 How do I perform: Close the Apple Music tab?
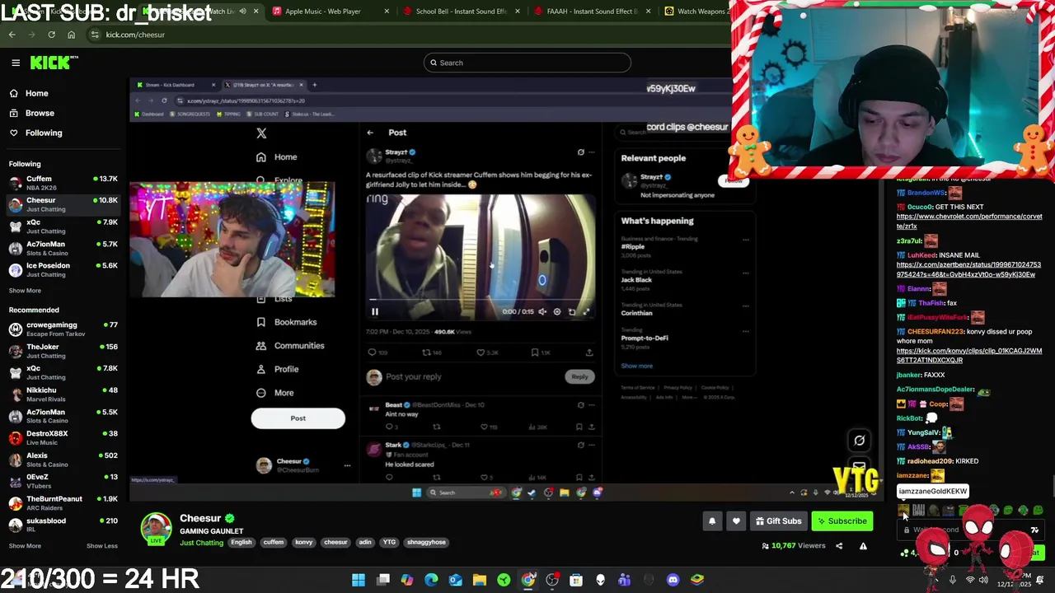tap(387, 12)
